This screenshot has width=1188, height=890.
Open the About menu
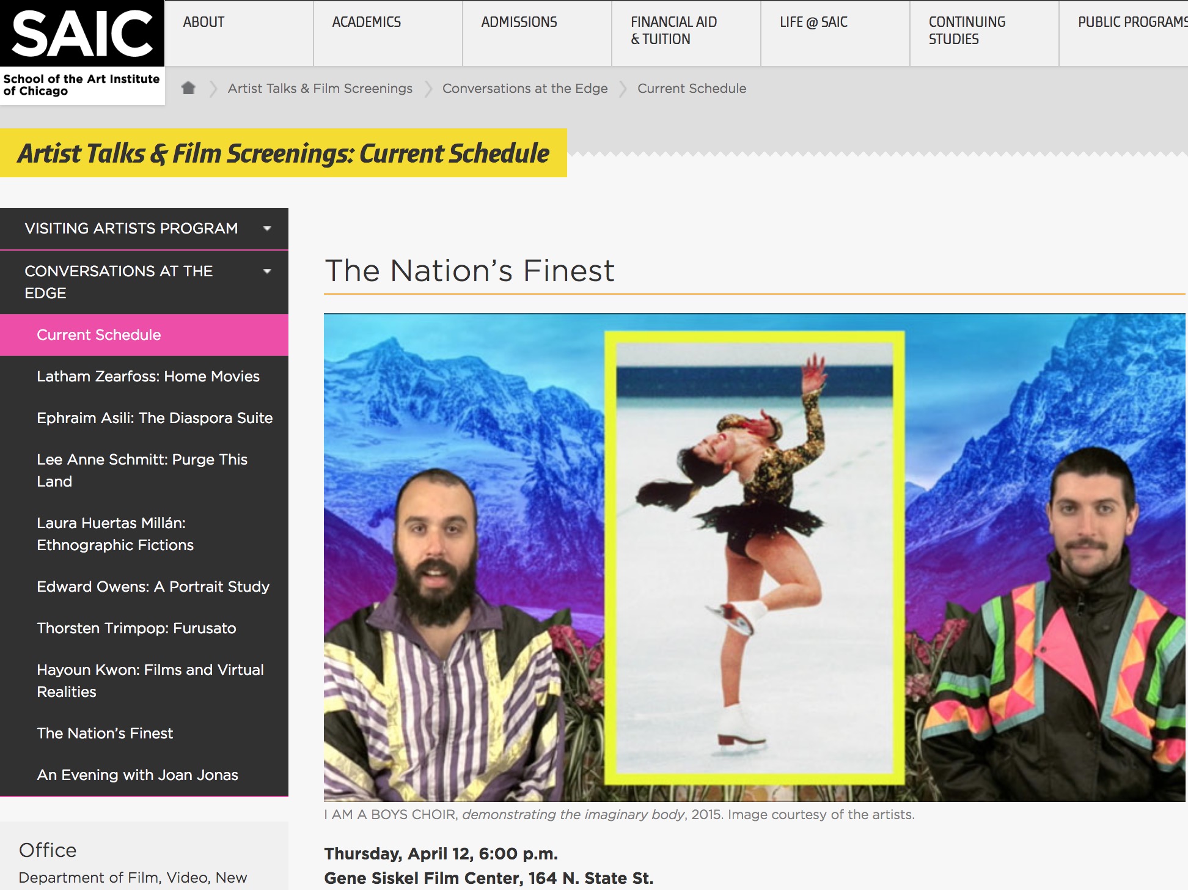(204, 22)
